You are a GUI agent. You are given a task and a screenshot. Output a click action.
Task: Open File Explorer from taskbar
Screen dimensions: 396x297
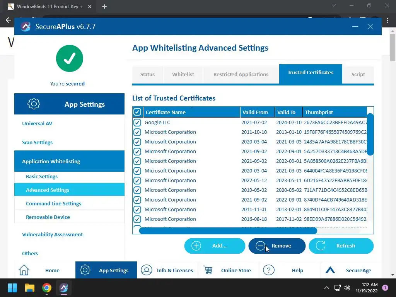pyautogui.click(x=29, y=288)
